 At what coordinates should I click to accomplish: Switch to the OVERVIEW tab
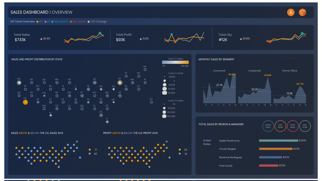[62, 12]
